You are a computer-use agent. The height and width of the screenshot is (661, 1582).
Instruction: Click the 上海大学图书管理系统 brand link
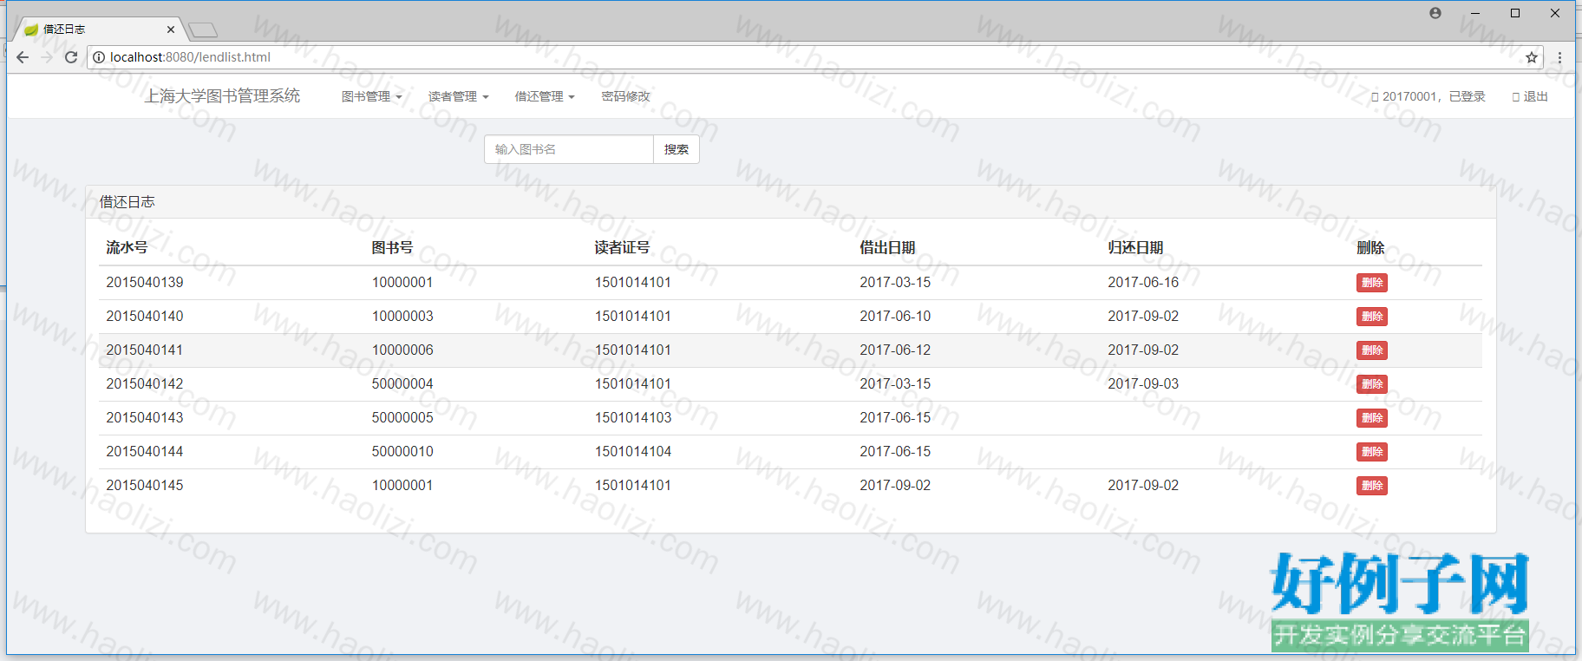(x=222, y=95)
